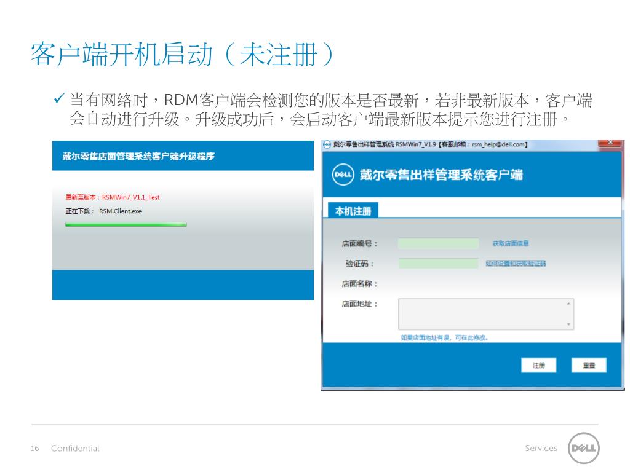Image resolution: width=630 pixels, height=472 pixels.
Task: Click the 店面编号 input field
Action: point(438,243)
